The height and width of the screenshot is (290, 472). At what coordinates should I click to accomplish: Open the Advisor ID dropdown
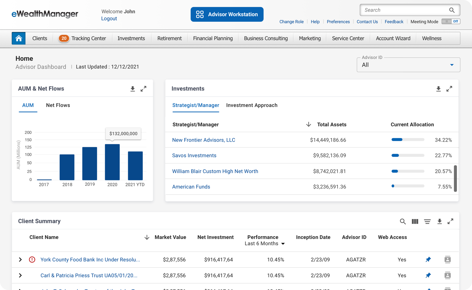click(x=408, y=65)
